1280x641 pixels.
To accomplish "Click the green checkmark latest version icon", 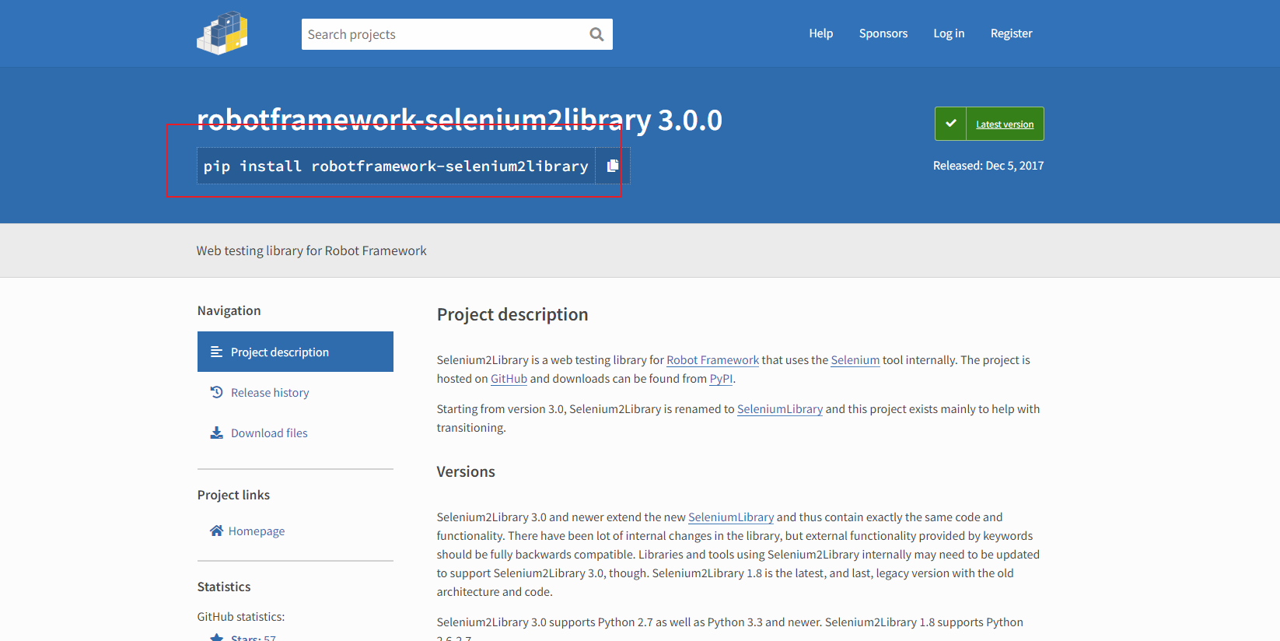I will 950,124.
